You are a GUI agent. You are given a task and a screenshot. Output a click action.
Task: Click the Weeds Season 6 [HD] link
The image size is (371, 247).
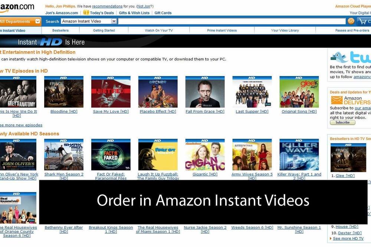coord(252,227)
